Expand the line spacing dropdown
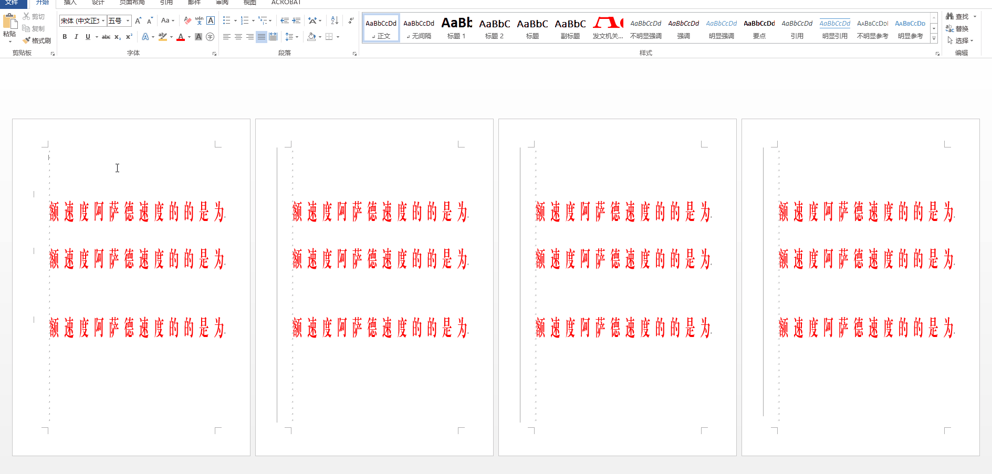992x474 pixels. (297, 37)
